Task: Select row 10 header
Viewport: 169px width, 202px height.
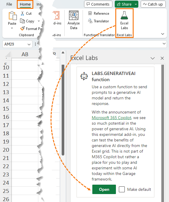Action: [6, 67]
